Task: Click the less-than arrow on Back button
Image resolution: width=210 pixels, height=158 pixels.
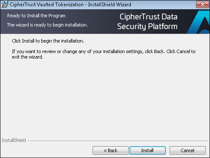Action: (x=105, y=151)
